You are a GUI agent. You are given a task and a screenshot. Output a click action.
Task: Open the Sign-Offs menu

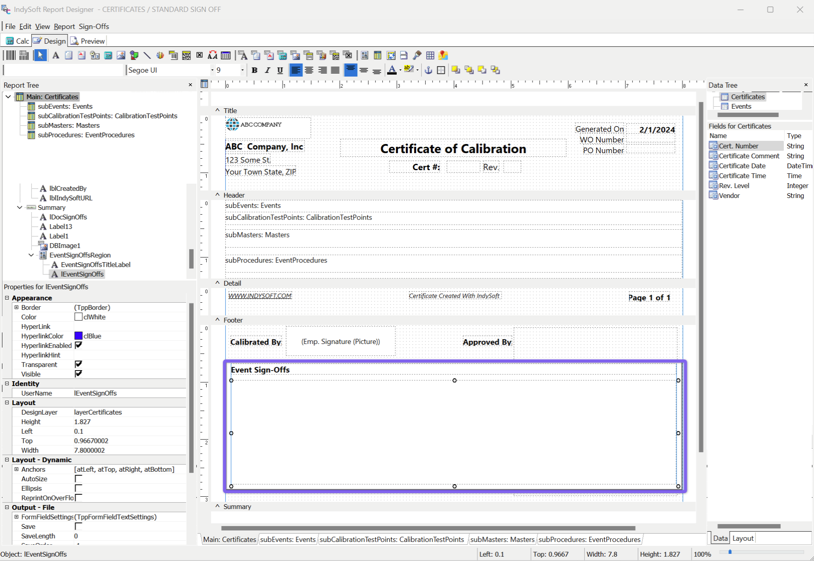pos(94,27)
